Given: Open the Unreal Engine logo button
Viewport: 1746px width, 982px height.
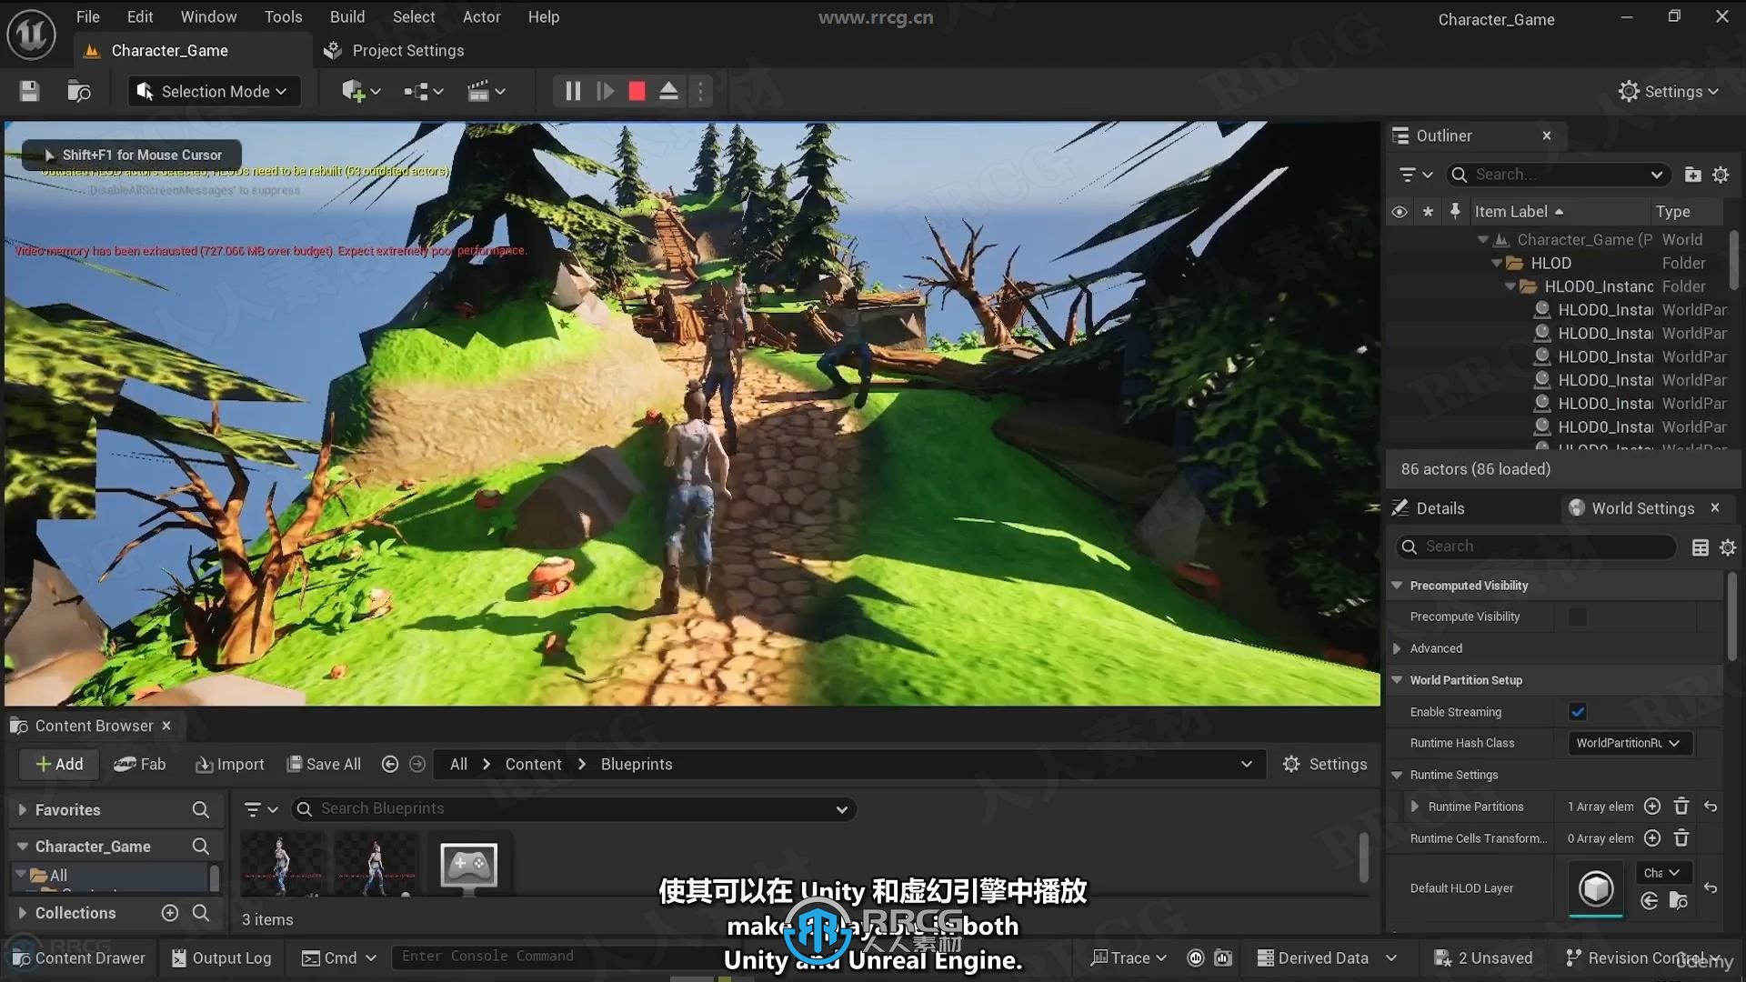Looking at the screenshot, I should pos(32,35).
